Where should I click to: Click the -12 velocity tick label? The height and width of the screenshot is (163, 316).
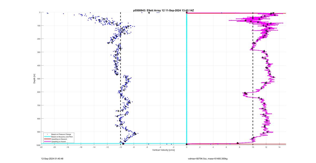(x=107, y=147)
